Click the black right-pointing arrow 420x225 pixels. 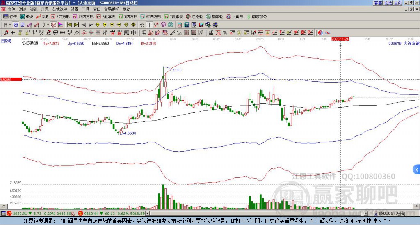[91, 25]
